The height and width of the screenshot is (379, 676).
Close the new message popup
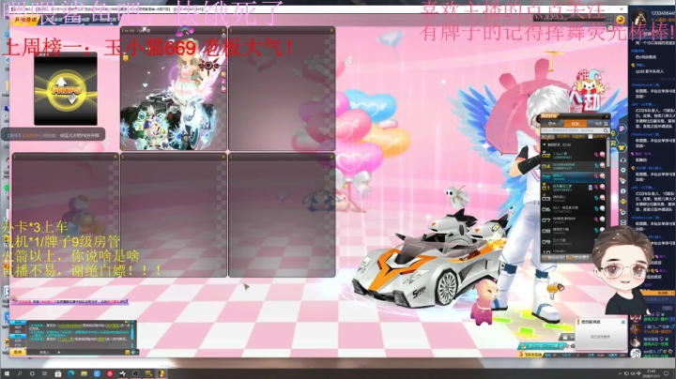point(623,322)
